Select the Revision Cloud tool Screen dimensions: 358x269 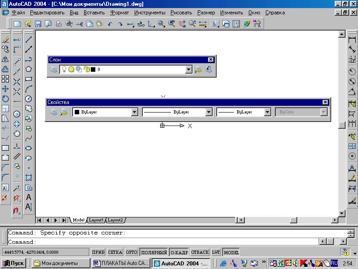point(29,108)
